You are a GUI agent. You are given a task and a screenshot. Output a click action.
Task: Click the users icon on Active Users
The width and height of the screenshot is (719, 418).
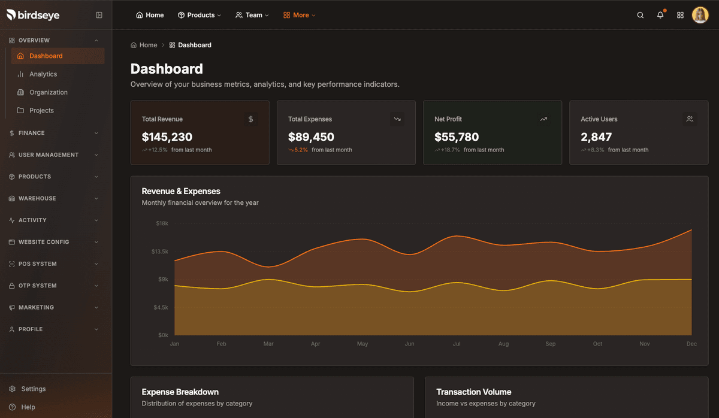(690, 119)
